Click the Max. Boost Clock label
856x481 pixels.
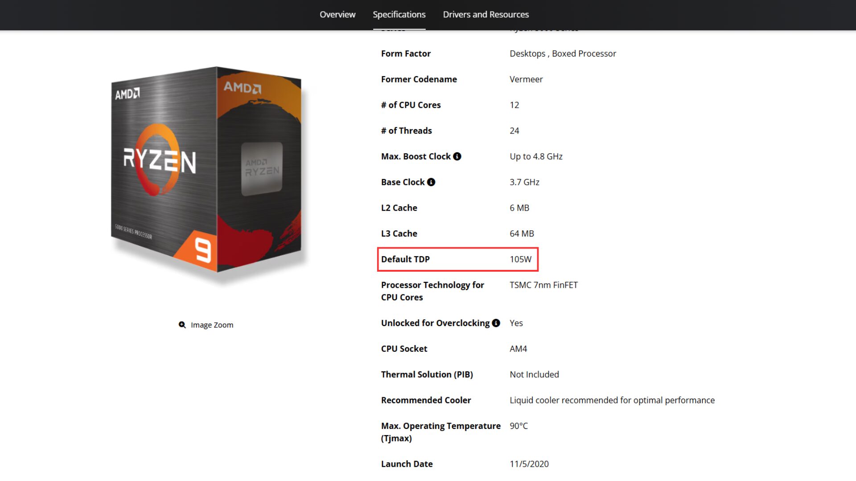pos(416,156)
